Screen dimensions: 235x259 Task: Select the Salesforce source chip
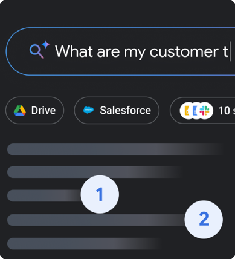click(x=117, y=110)
